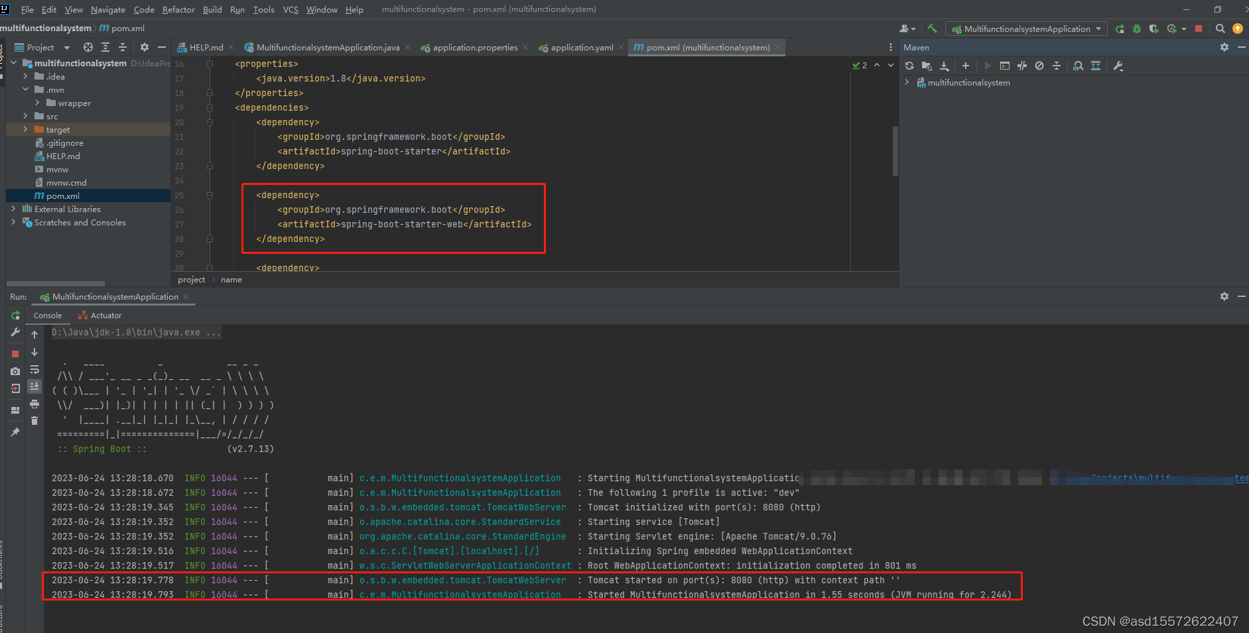The image size is (1249, 633).
Task: Print console output with the printer icon
Action: (x=34, y=403)
